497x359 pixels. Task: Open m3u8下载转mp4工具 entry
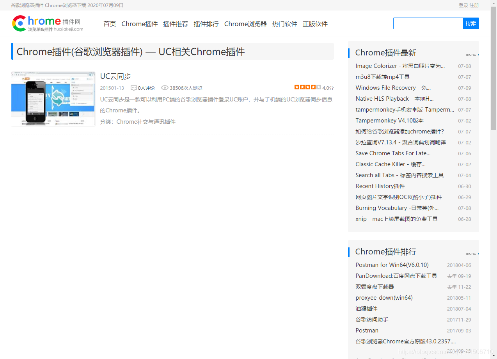(383, 77)
